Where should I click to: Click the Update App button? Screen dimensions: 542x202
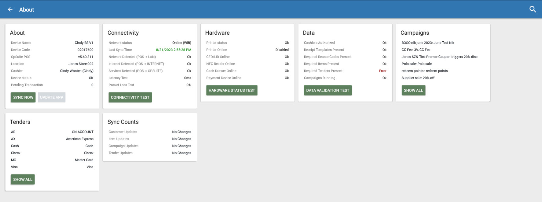[x=52, y=97]
